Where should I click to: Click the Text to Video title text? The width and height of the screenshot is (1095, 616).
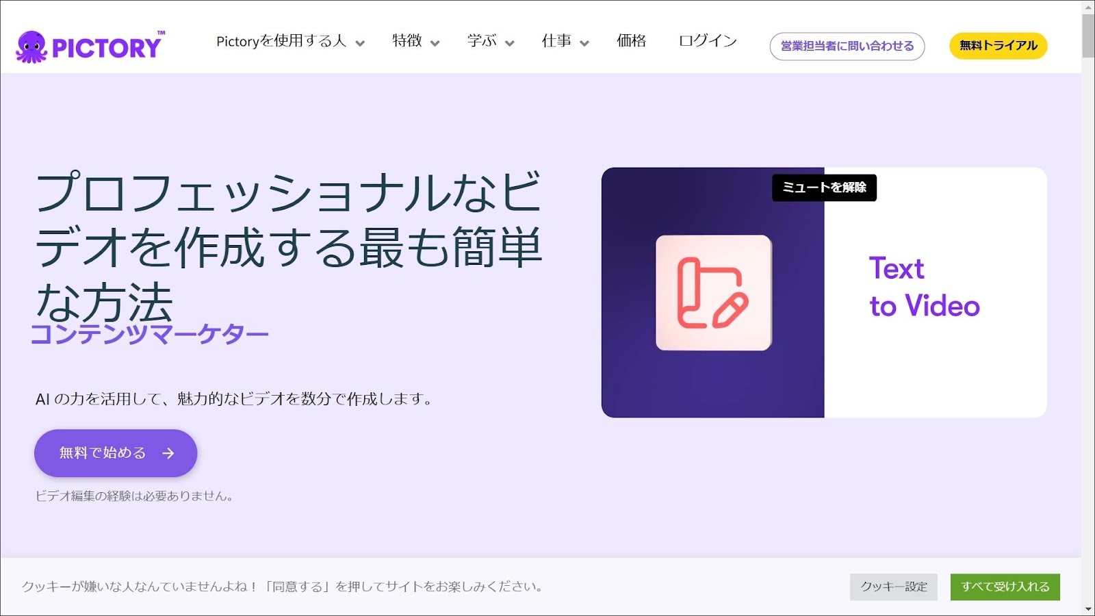(x=924, y=287)
